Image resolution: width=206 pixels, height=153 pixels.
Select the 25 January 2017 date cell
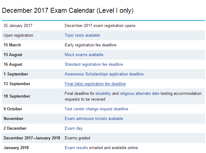(x=18, y=26)
